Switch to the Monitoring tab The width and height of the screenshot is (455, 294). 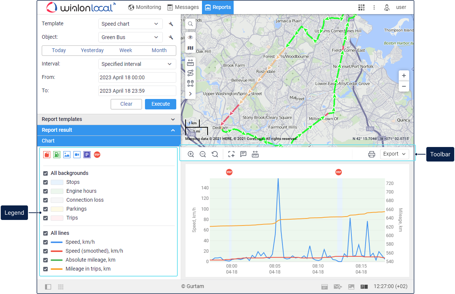tap(145, 7)
